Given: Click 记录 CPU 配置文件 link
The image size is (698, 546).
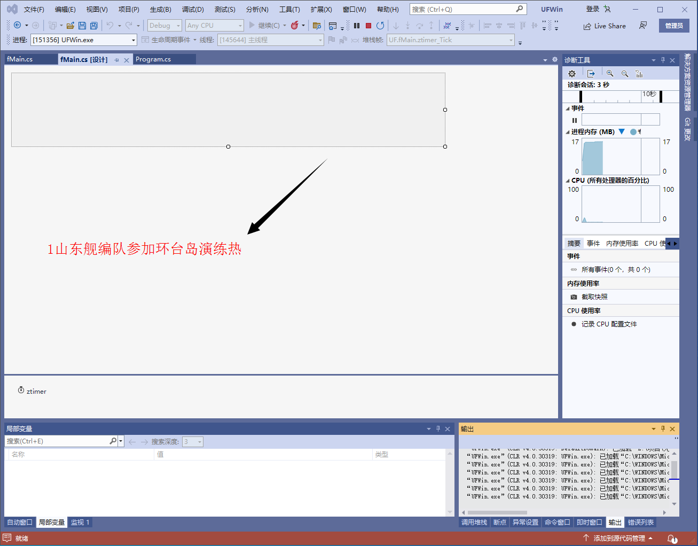Looking at the screenshot, I should [609, 324].
